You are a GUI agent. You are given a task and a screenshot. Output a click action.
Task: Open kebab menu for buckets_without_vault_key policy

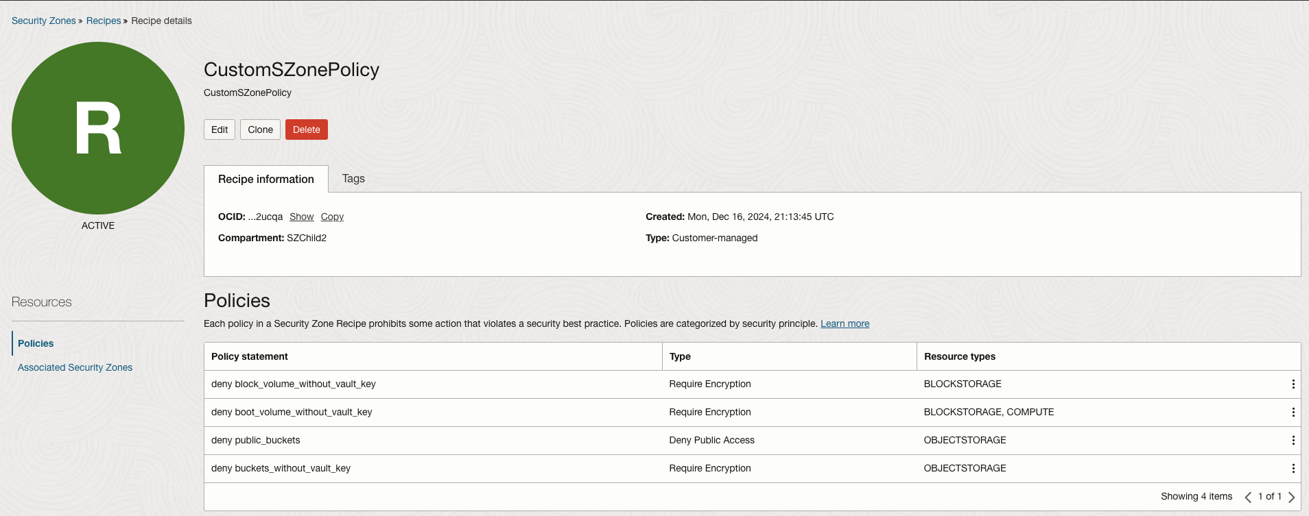[1293, 469]
